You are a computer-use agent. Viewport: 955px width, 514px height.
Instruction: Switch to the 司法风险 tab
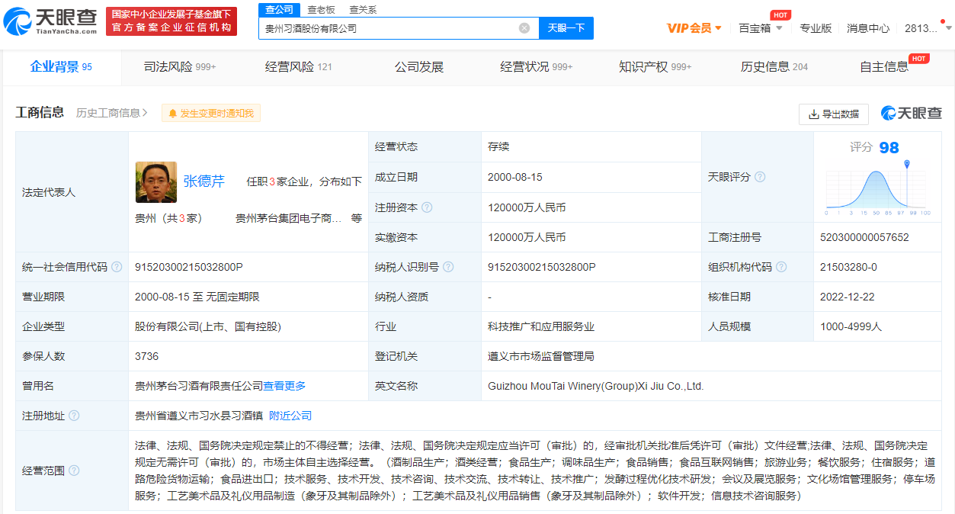[179, 67]
